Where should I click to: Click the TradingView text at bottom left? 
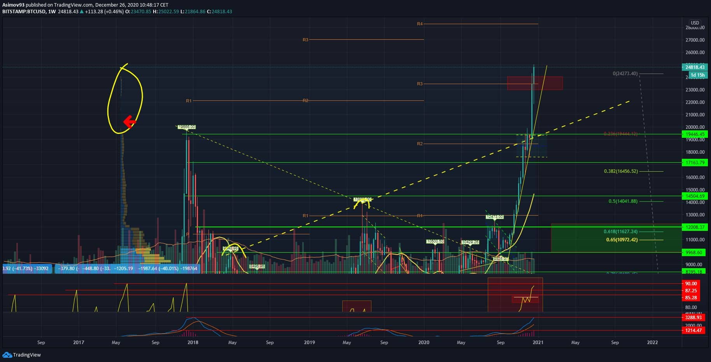click(x=27, y=355)
